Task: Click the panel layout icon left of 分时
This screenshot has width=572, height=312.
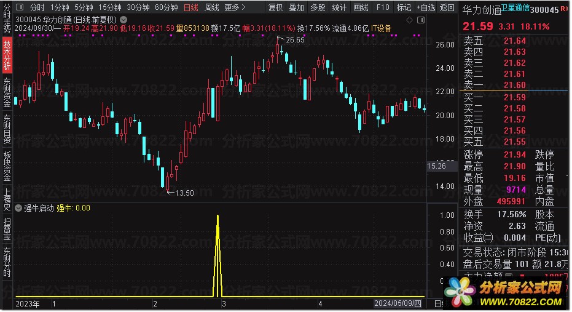Action: point(20,7)
